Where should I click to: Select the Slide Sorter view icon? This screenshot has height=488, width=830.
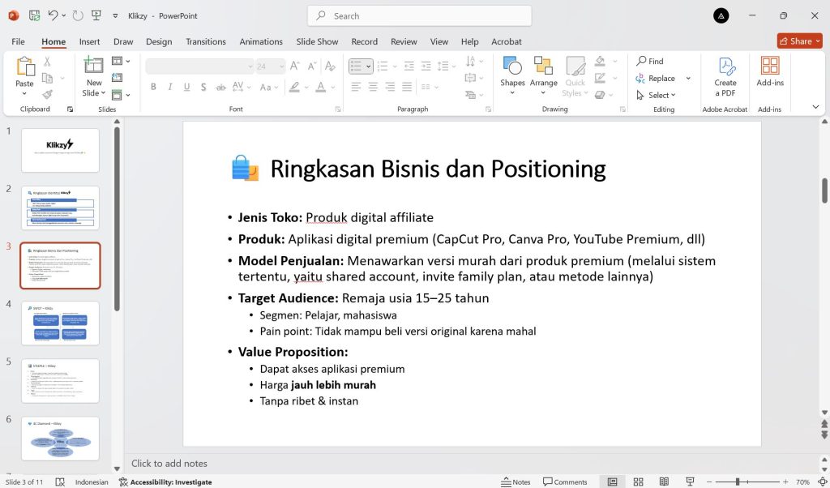tap(639, 482)
